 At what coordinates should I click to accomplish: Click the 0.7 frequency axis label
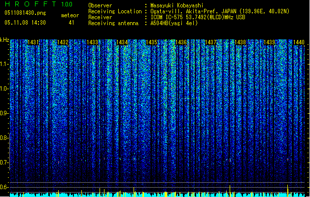[4, 163]
